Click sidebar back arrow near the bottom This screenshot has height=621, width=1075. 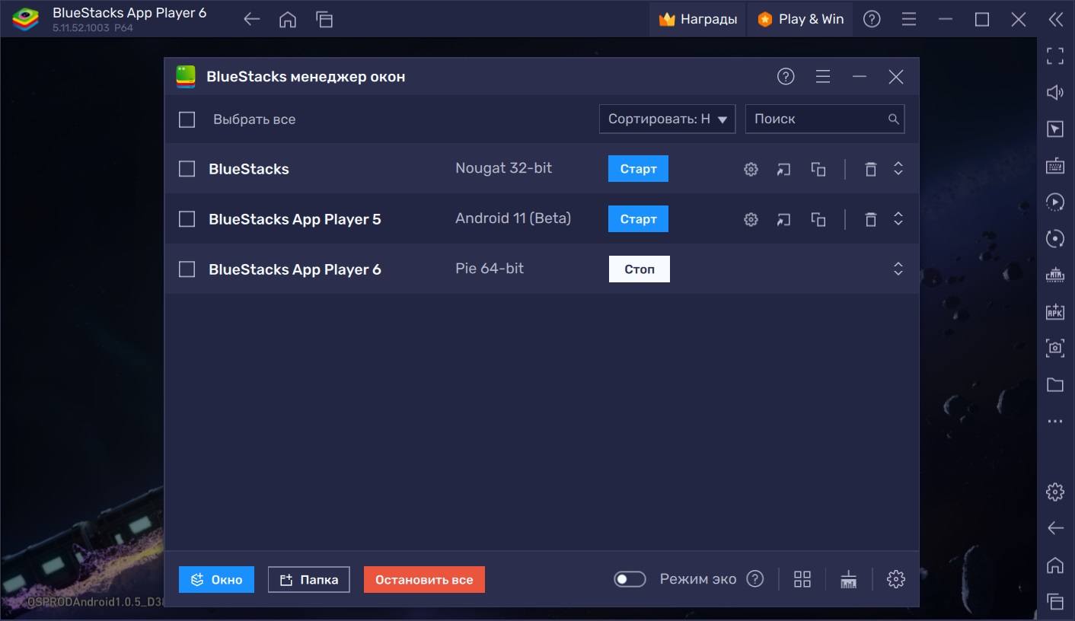[x=1055, y=528]
